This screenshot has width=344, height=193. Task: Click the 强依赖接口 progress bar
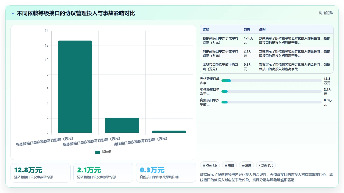click(271, 81)
